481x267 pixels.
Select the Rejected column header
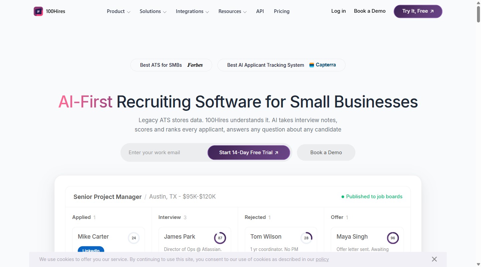click(x=255, y=217)
